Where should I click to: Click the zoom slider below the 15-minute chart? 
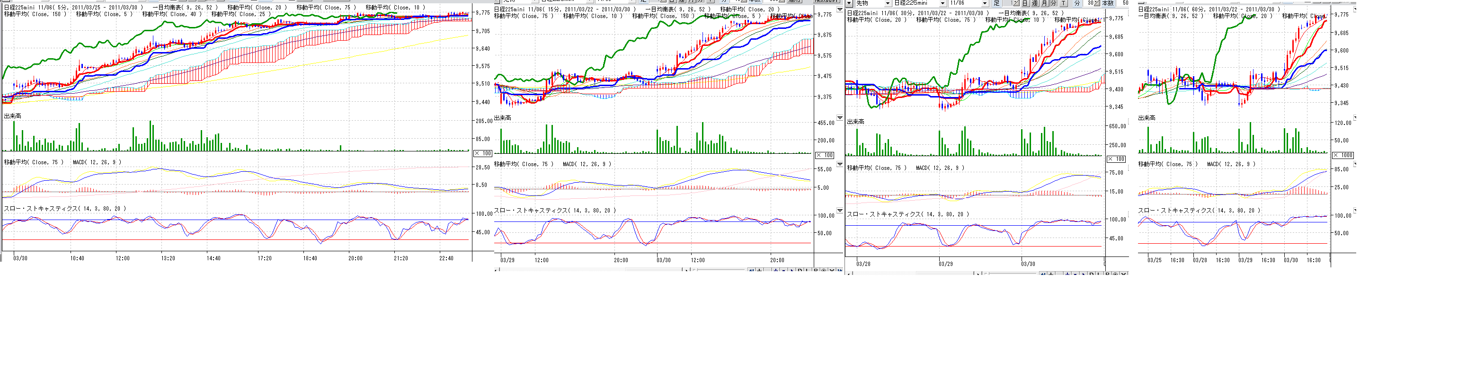[x=720, y=271]
